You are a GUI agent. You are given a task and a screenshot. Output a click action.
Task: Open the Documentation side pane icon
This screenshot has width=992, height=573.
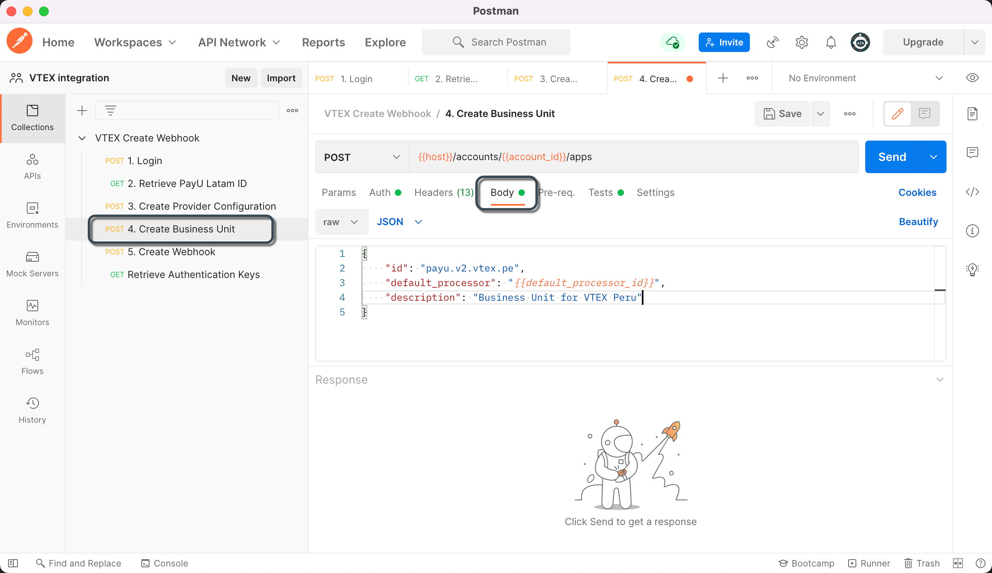[972, 114]
